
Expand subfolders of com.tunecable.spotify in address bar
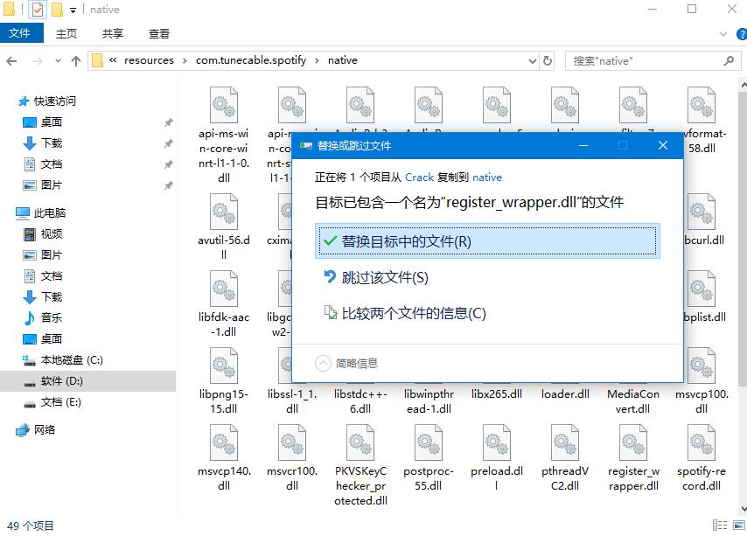tap(317, 60)
